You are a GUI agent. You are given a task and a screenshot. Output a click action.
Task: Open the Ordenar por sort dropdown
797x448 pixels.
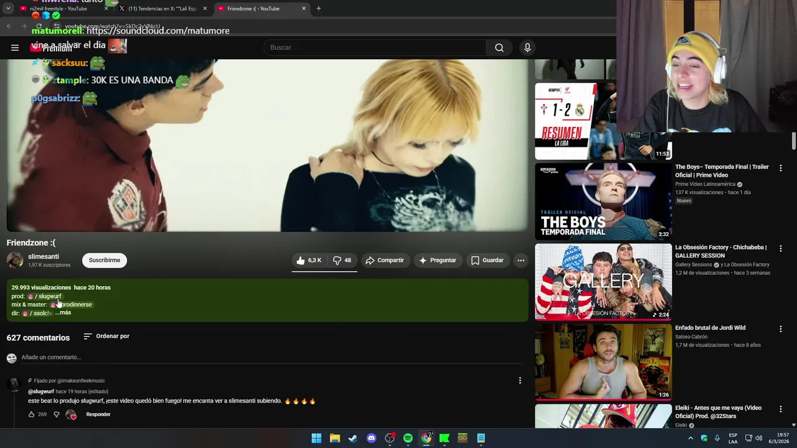[106, 336]
